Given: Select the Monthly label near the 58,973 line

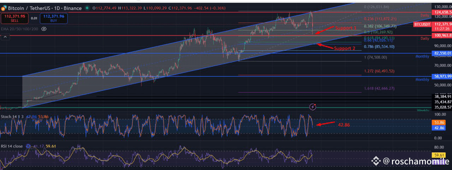Looking at the screenshot, I should pos(422,80).
